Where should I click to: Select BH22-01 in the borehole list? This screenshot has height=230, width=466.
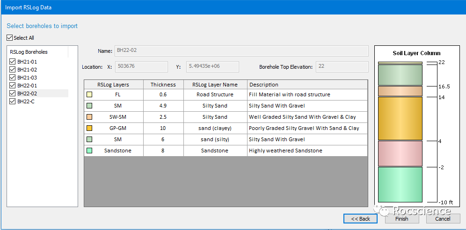tap(27, 86)
